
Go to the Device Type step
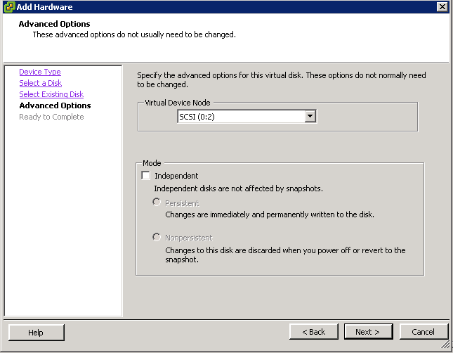tap(40, 72)
